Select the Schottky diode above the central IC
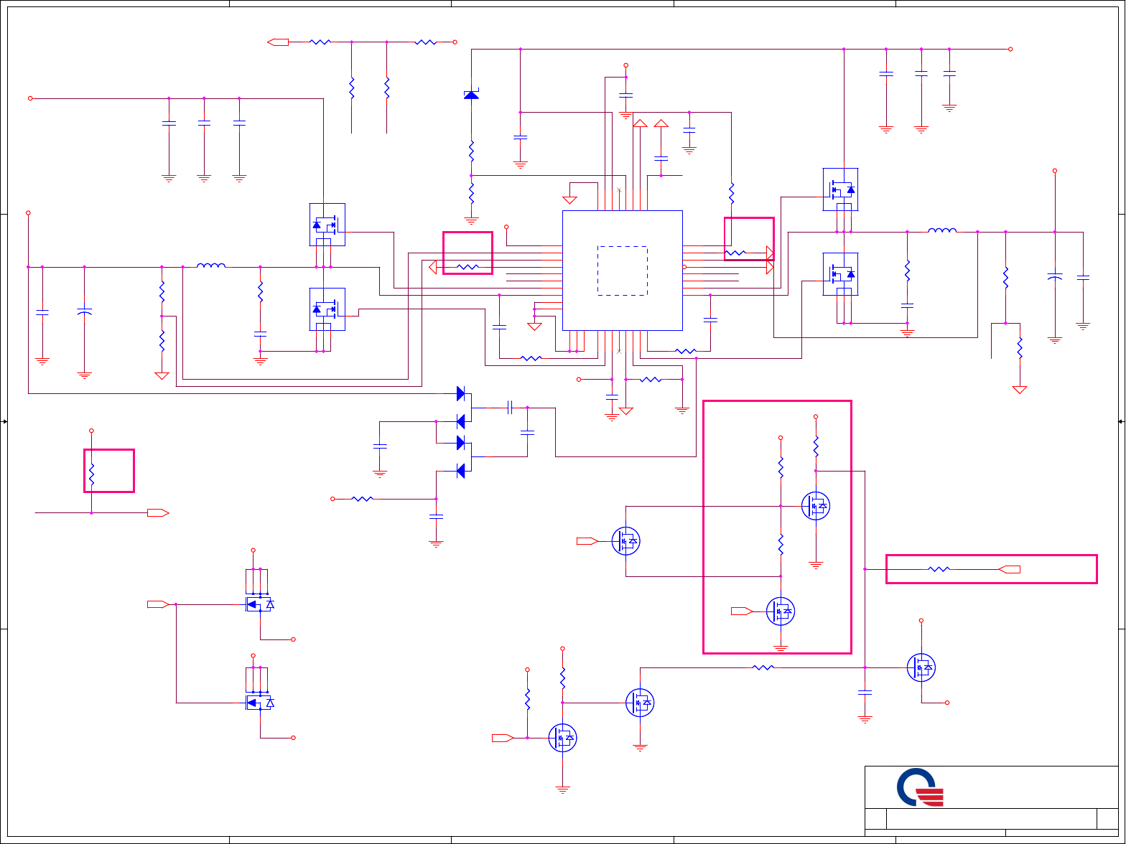Viewport: 1126px width, 844px height. (471, 94)
